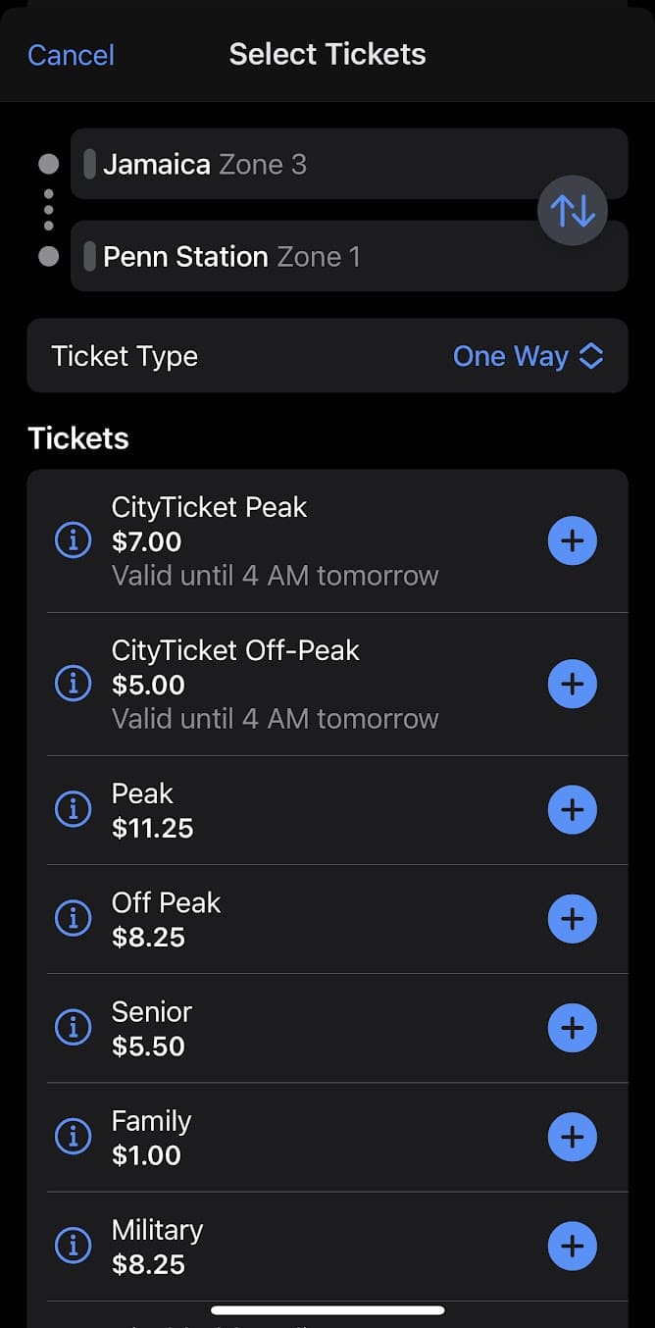Screen dimensions: 655x1328
Task: Open the Peak ticket info
Action: pos(73,809)
